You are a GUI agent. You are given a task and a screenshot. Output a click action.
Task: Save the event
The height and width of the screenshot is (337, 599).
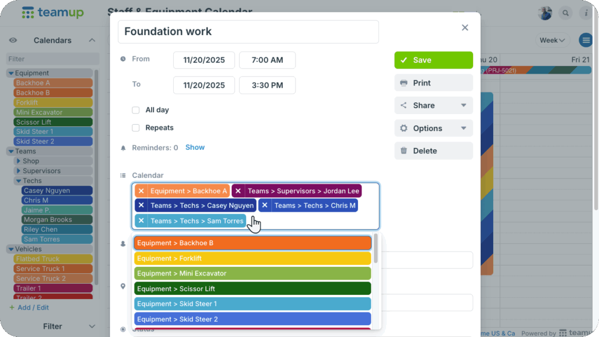coord(433,60)
